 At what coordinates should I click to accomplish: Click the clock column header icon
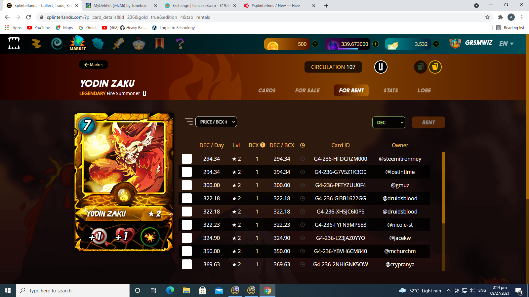pos(302,145)
